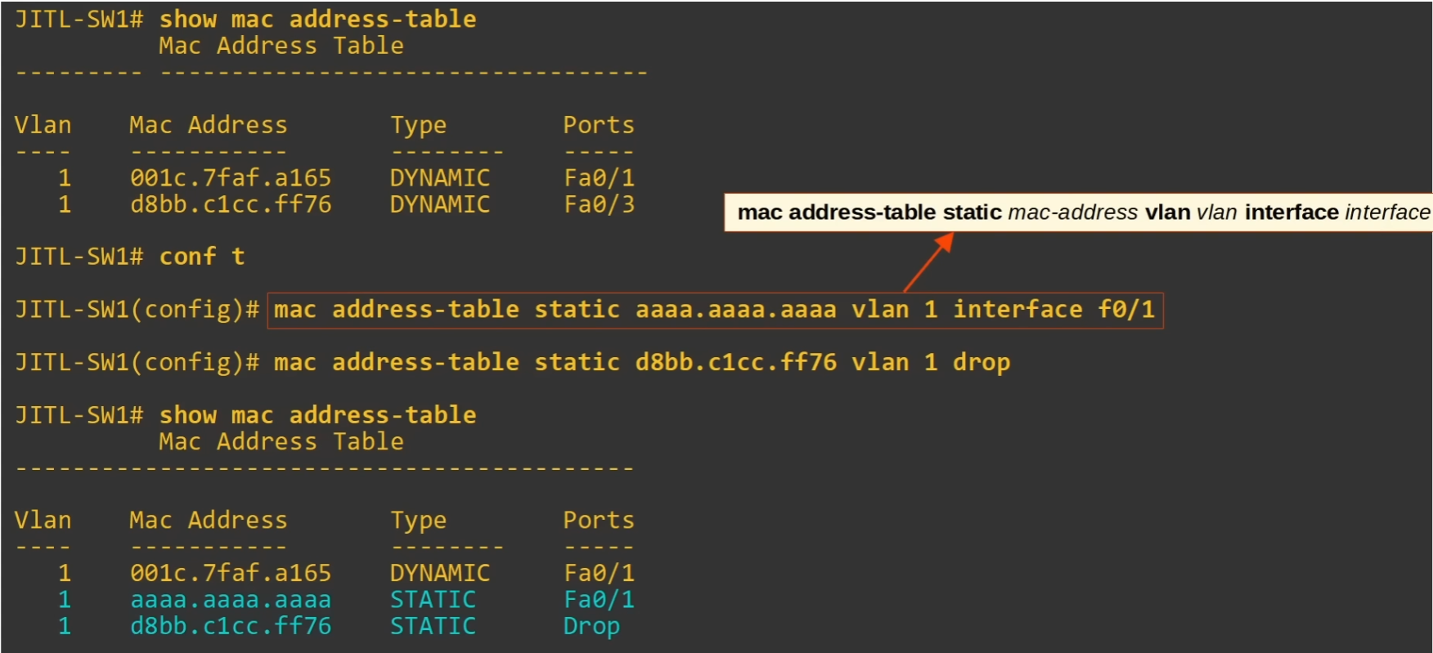Click the second "show mac address-table" command
Image resolution: width=1433 pixels, height=653 pixels.
[x=317, y=415]
